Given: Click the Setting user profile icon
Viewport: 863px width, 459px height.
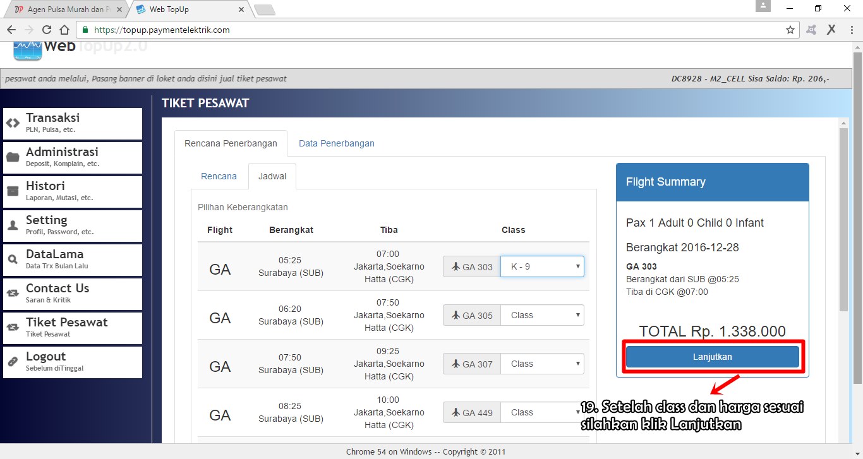Looking at the screenshot, I should 13,225.
